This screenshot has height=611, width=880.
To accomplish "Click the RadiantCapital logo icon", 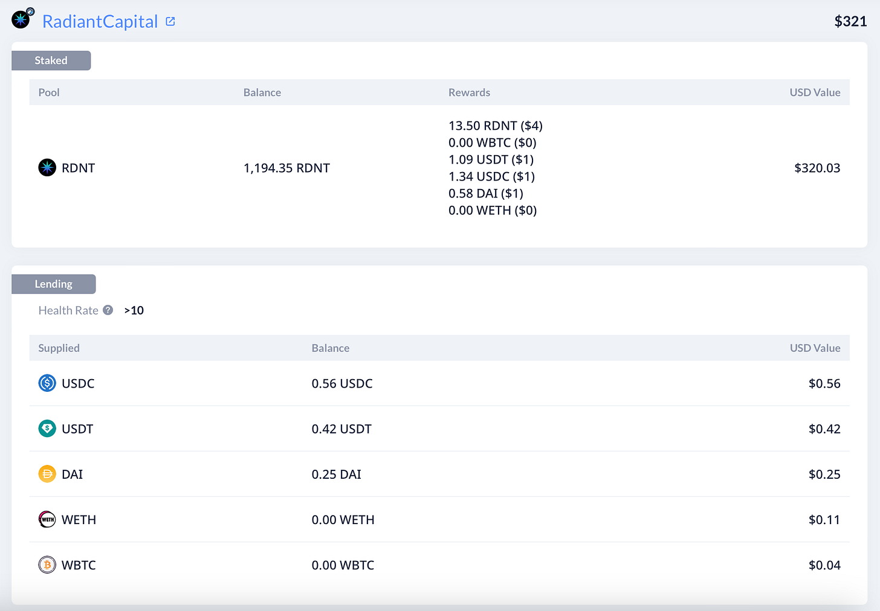I will [21, 20].
